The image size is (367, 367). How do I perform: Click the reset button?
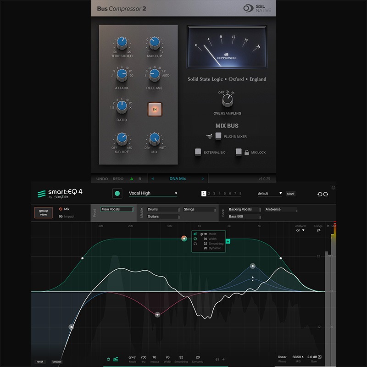click(x=40, y=361)
